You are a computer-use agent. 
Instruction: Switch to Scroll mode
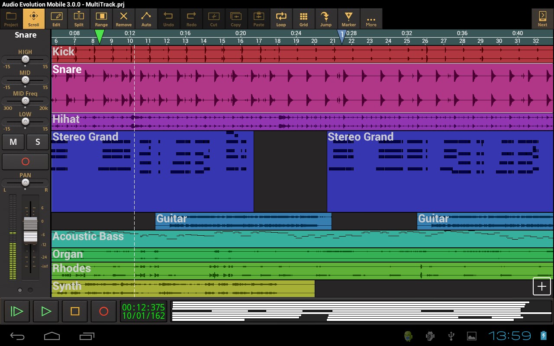point(33,19)
